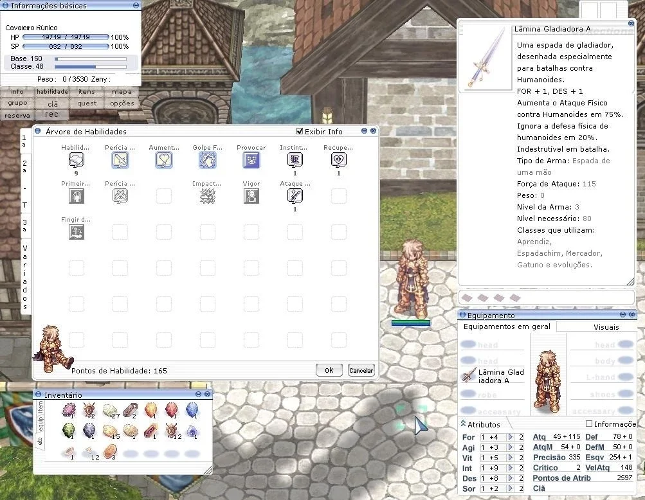
Task: Collapse the Atributos section
Action: pyautogui.click(x=463, y=424)
